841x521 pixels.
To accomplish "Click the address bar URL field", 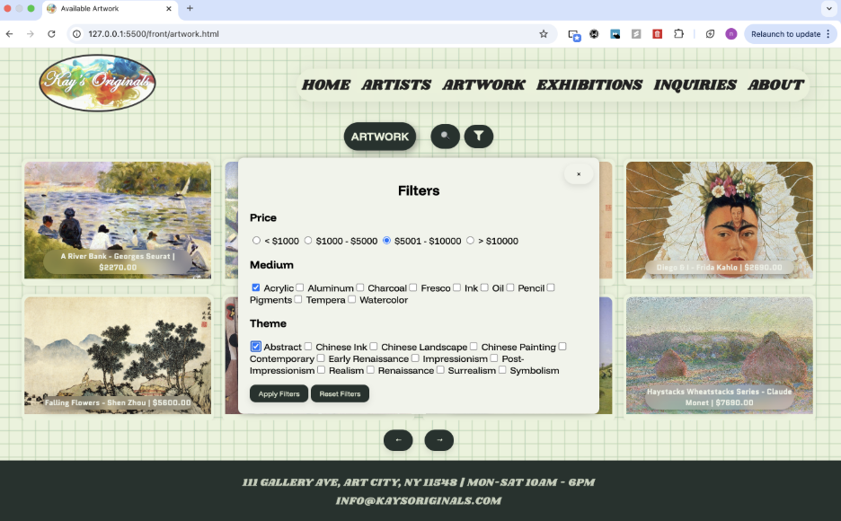I will 311,34.
